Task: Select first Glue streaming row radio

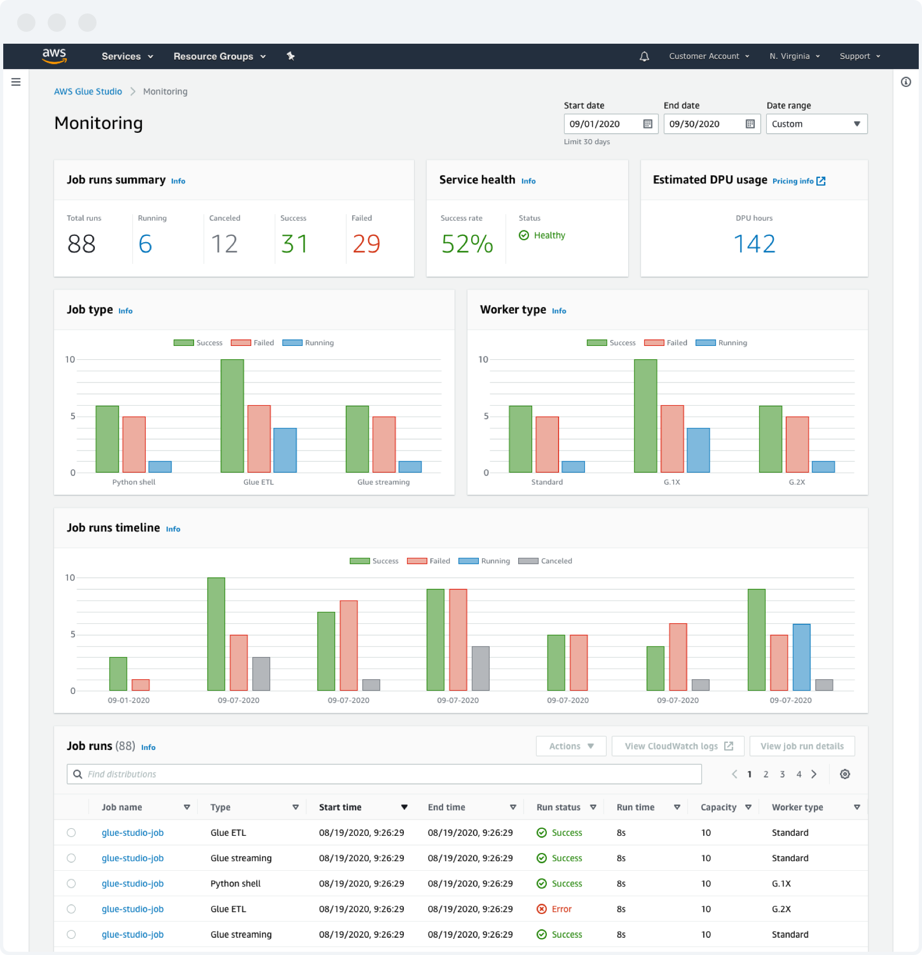Action: point(71,858)
